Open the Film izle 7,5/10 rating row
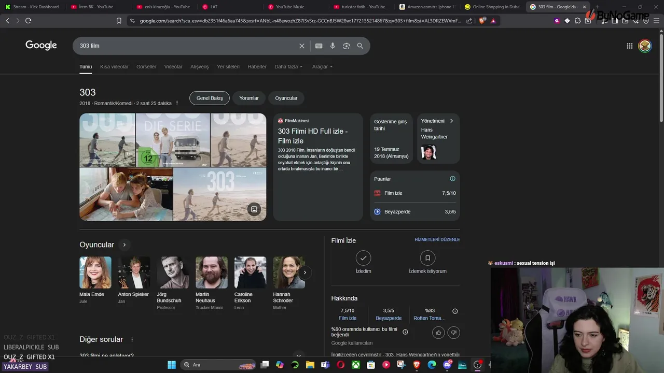This screenshot has width=664, height=373. click(415, 193)
